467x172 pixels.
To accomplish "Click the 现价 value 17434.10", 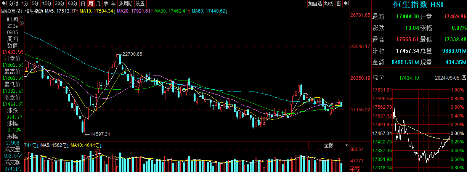I will [409, 78].
